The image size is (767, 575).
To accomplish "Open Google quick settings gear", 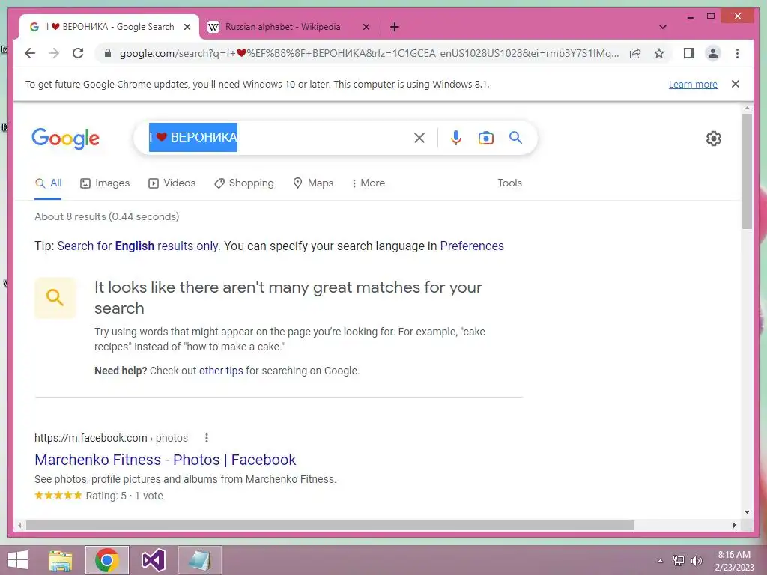I will pos(714,139).
